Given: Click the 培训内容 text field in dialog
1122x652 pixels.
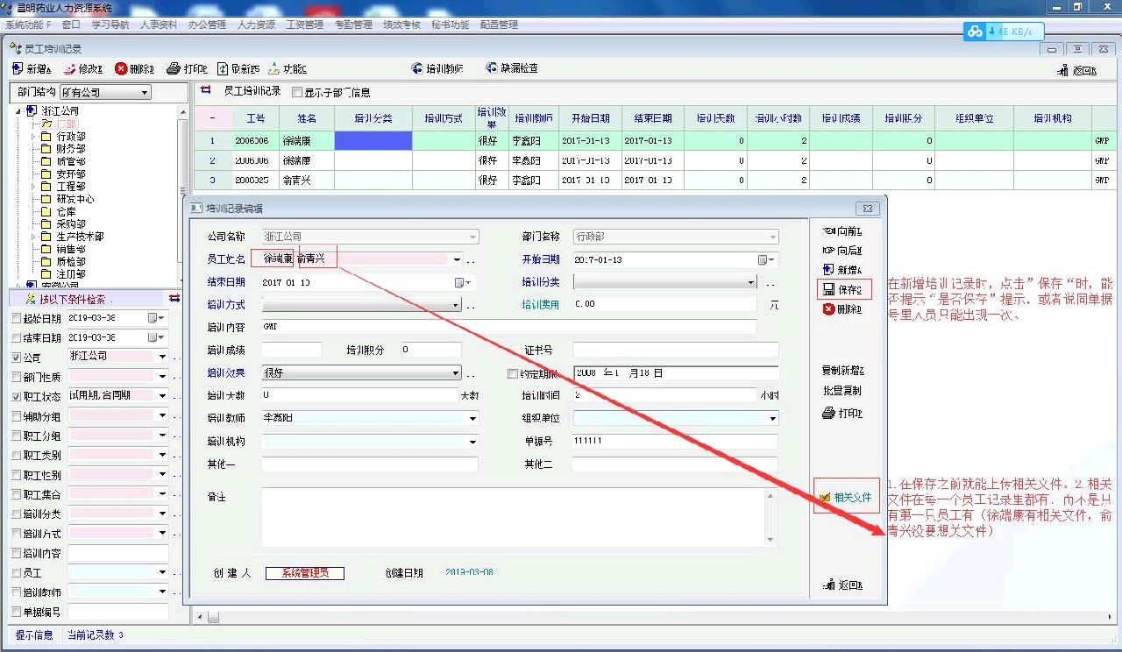Looking at the screenshot, I should coord(508,326).
